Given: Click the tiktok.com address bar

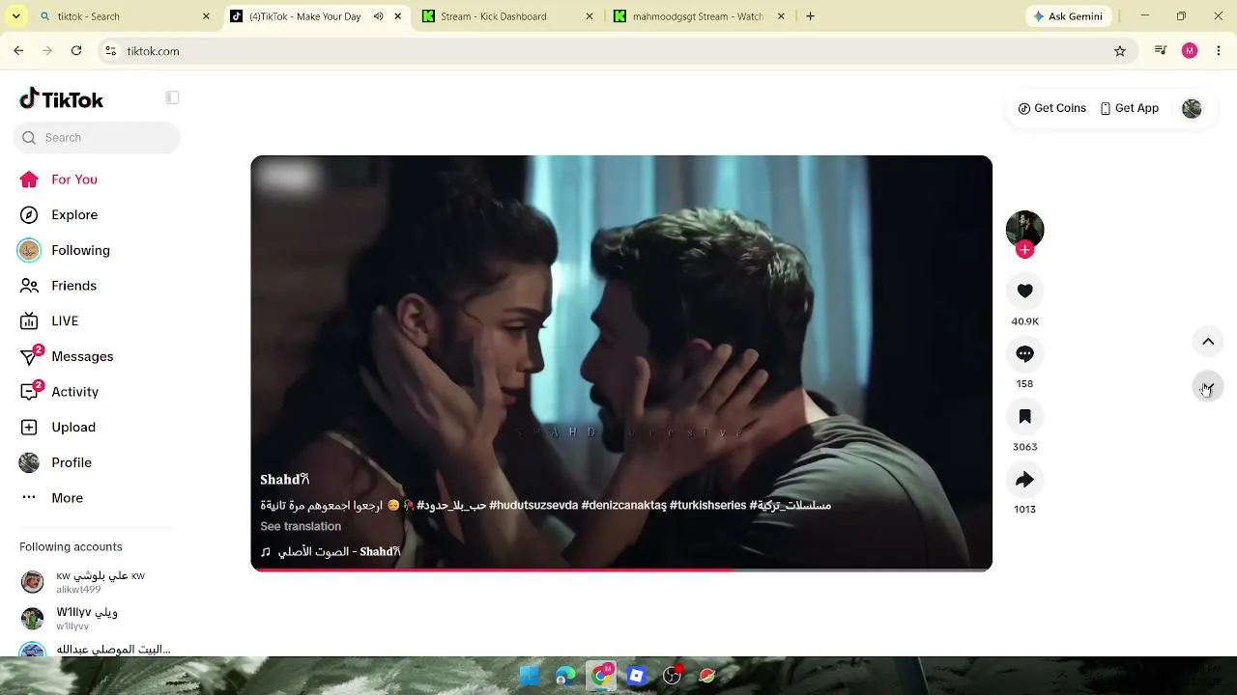Looking at the screenshot, I should pos(618,51).
